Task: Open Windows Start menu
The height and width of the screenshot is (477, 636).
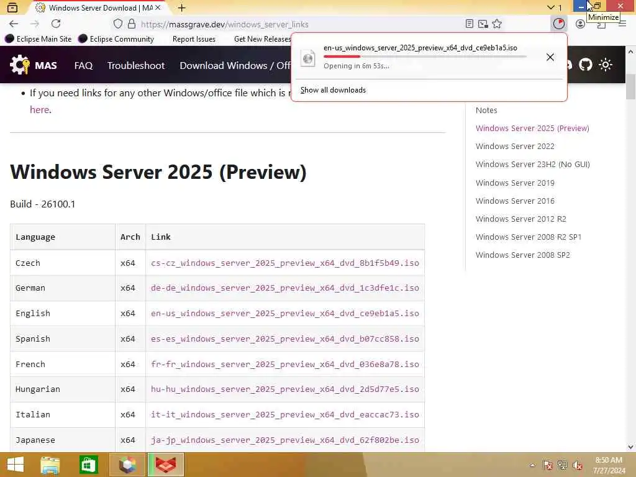Action: (16, 465)
